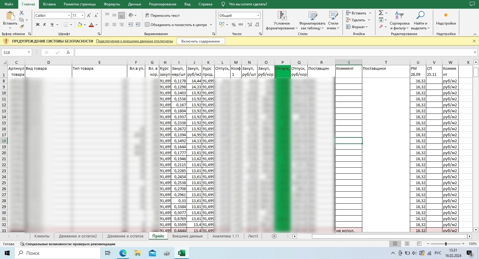The width and height of the screenshot is (479, 259).
Task: Apply percent style format
Action: point(234,25)
